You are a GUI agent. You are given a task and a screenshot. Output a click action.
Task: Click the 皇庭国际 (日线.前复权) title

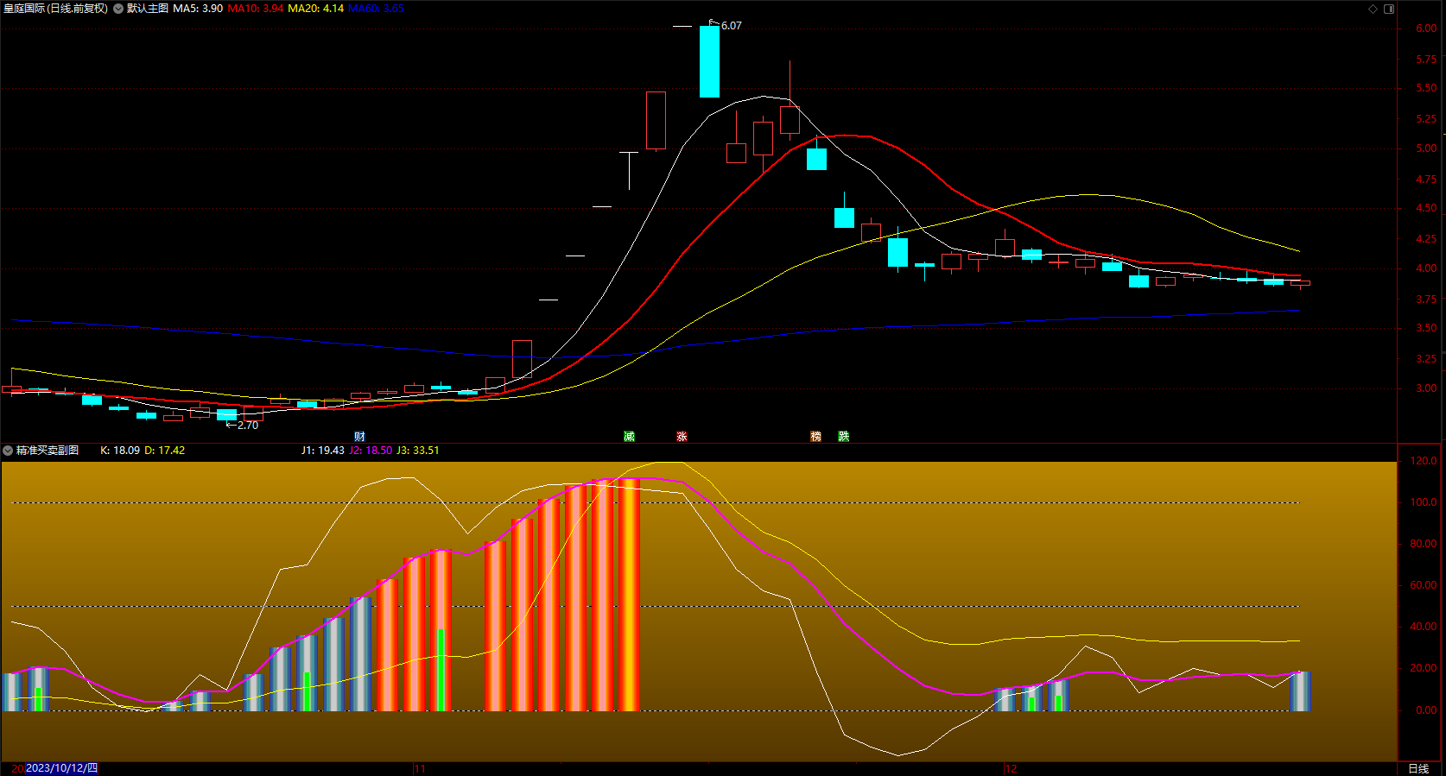pos(55,9)
